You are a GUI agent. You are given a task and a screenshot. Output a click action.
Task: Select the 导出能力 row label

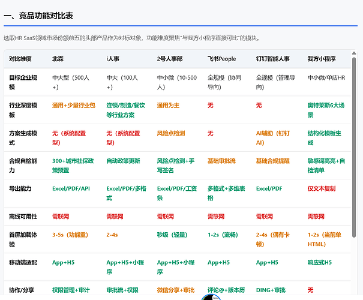point(20,188)
